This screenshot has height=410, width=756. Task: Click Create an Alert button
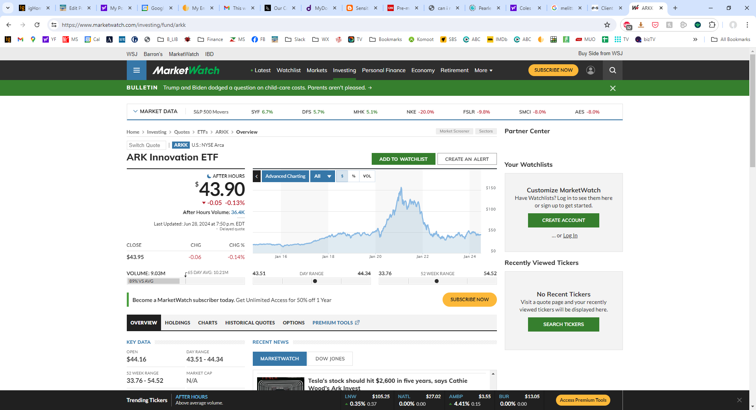pos(467,159)
